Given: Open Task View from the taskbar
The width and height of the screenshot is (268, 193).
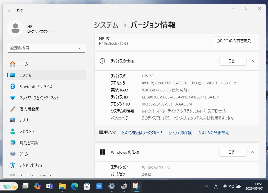Looking at the screenshot, I should tap(25, 186).
